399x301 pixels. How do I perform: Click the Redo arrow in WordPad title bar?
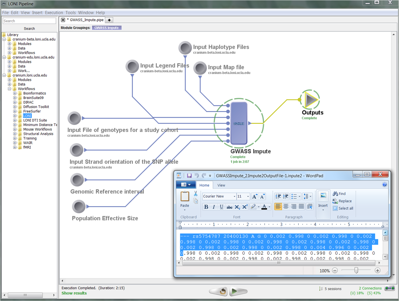click(204, 176)
